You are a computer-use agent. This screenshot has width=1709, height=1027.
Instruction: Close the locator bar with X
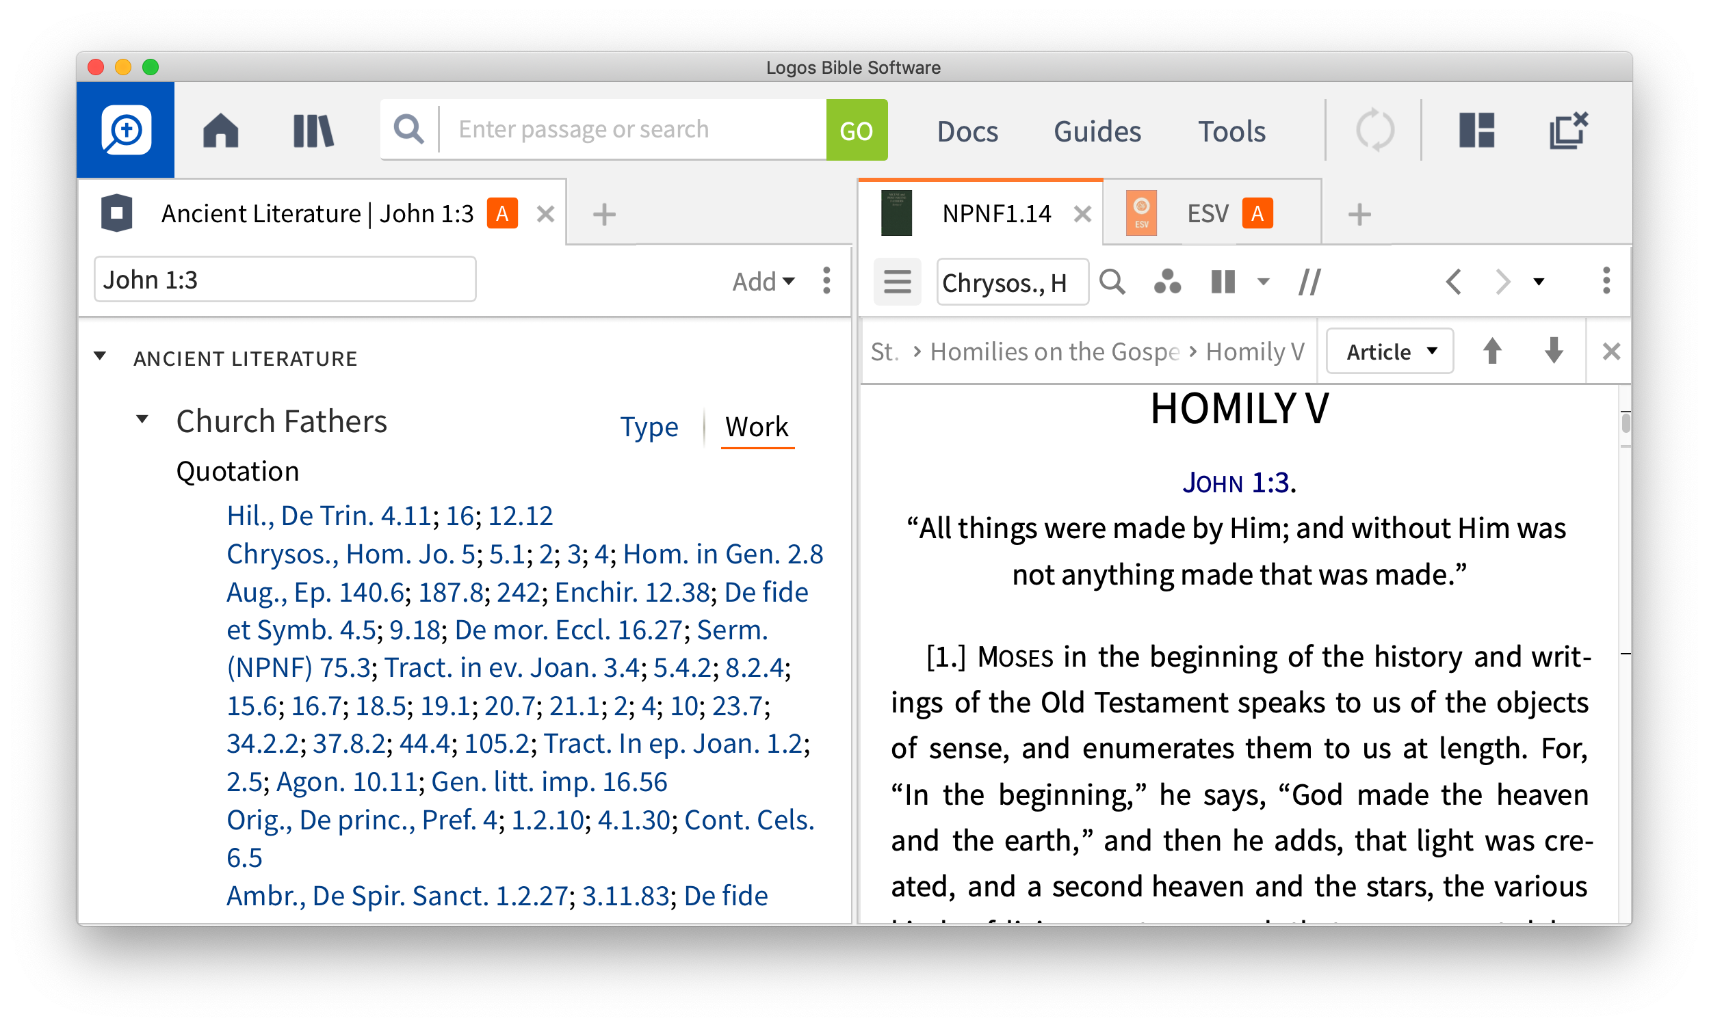point(1610,351)
